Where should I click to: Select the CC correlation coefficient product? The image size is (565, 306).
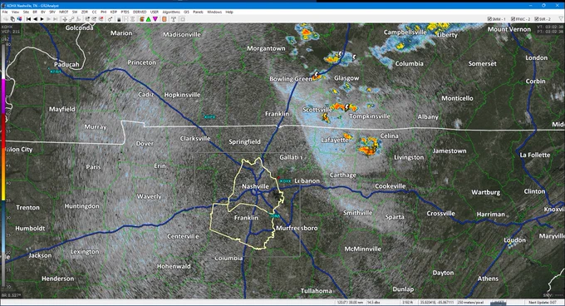point(95,12)
